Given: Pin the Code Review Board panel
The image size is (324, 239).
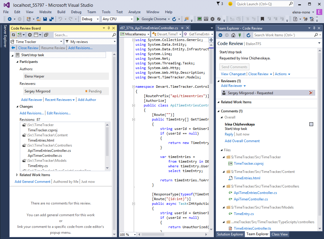Looking at the screenshot, I should (109, 28).
